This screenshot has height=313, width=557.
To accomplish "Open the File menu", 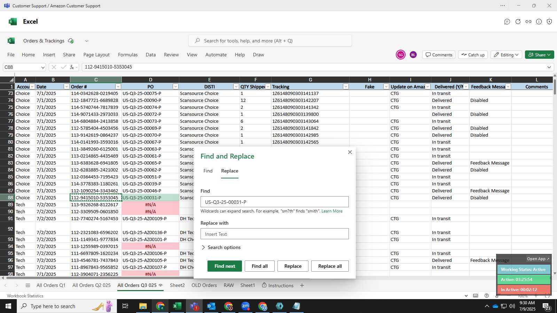I will [x=11, y=55].
